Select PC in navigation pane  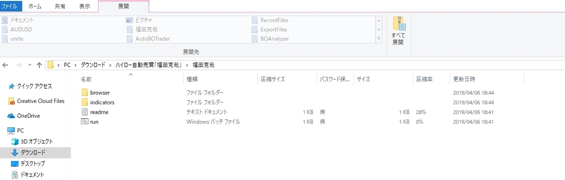16,130
